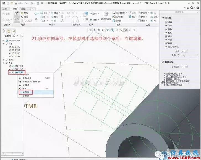Choose the 弧 arc sketch tool

[x=43, y=20]
